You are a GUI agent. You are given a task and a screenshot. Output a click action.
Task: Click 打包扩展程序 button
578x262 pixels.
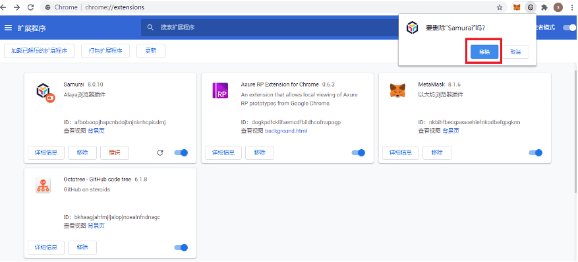coord(105,51)
